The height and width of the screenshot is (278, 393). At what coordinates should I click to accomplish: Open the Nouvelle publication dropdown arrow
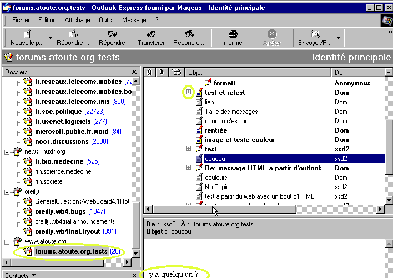[50, 38]
